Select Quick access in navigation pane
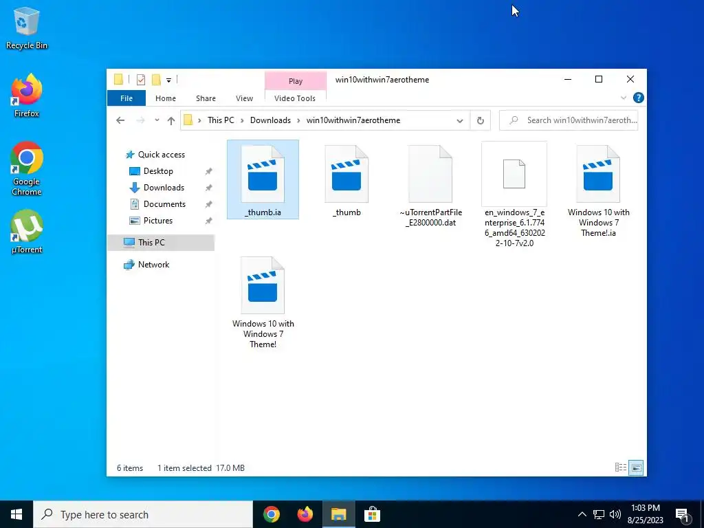This screenshot has width=704, height=528. (x=161, y=155)
